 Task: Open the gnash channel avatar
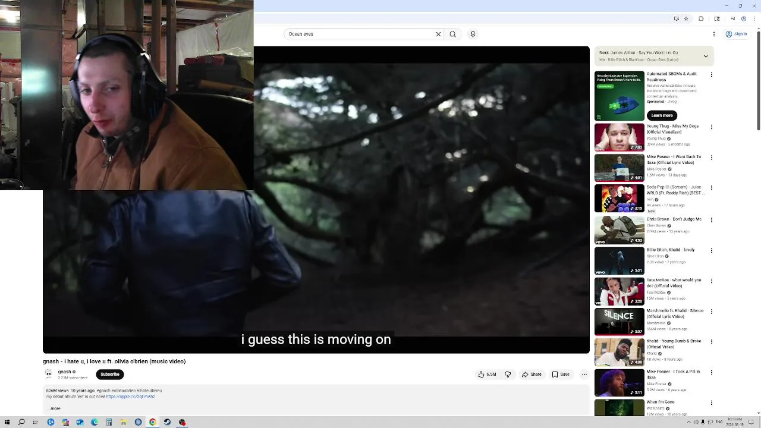[48, 374]
